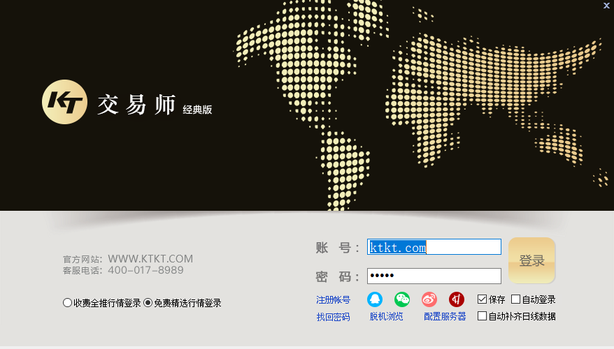Open the 配置服务器 link
614x349 pixels.
pos(445,316)
